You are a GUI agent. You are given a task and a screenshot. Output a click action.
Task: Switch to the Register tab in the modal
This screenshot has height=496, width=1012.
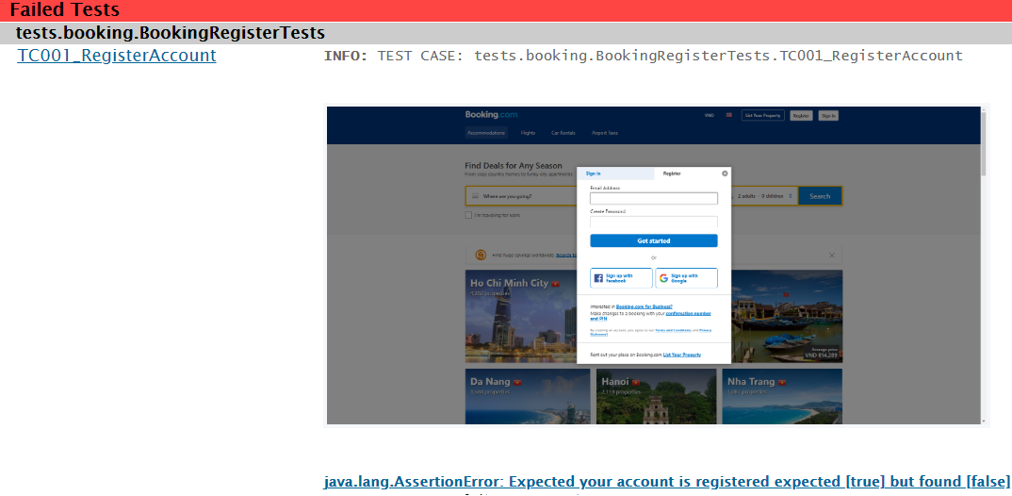[x=672, y=174]
